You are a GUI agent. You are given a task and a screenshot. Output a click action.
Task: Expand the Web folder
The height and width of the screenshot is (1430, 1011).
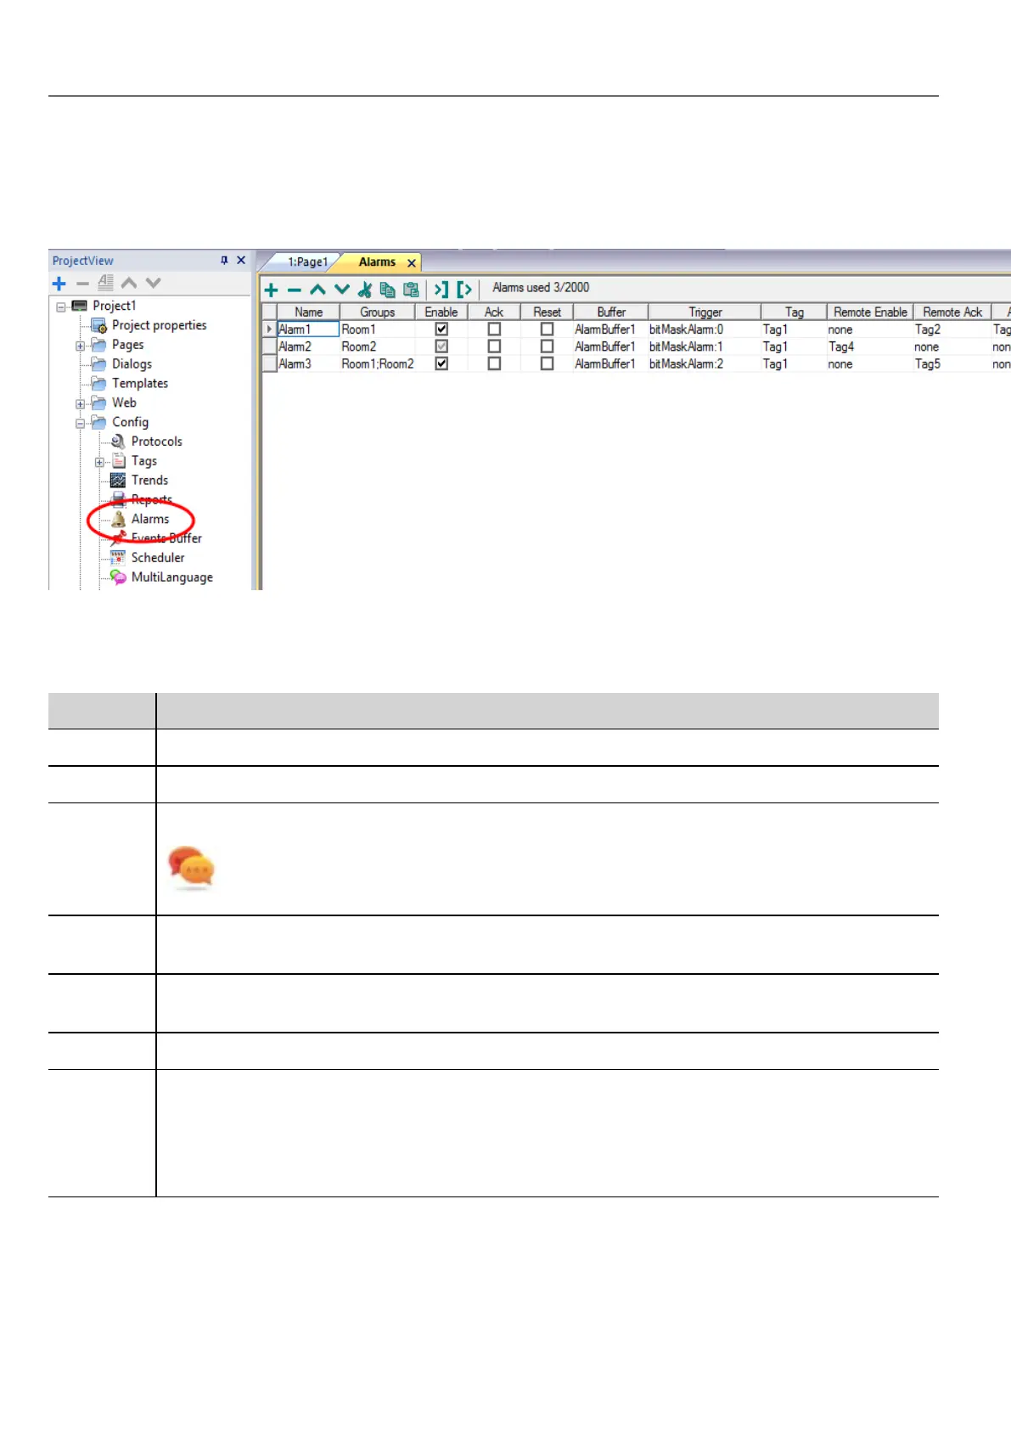[x=80, y=404]
